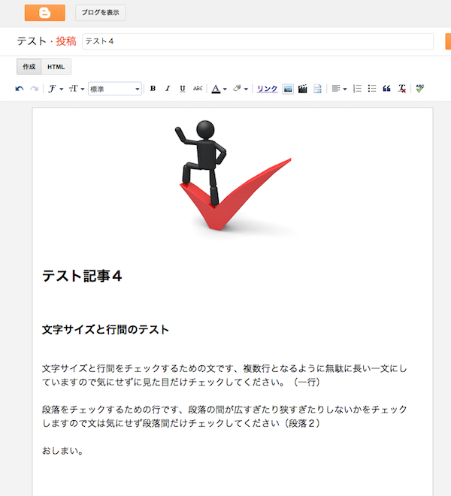Click the orange Blogger logo button
This screenshot has width=451, height=496.
[x=45, y=13]
